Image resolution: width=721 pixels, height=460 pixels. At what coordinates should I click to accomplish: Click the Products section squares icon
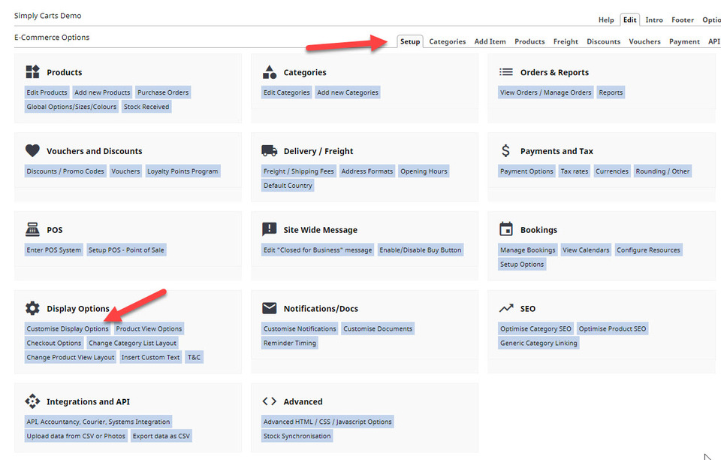click(32, 71)
